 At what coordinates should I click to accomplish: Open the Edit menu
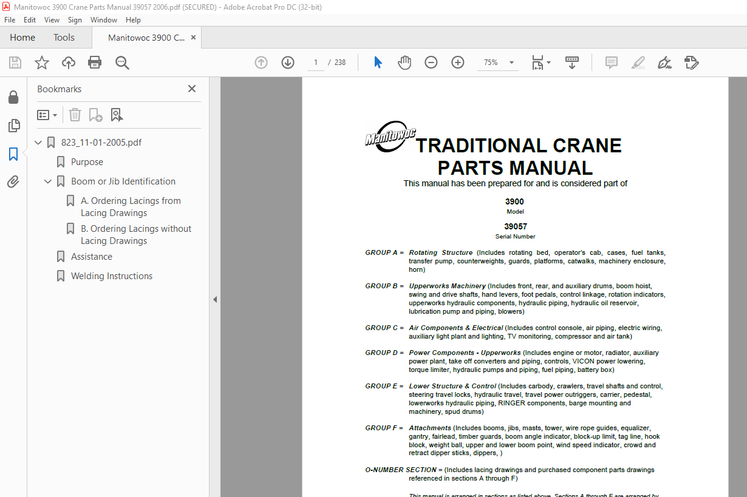30,20
